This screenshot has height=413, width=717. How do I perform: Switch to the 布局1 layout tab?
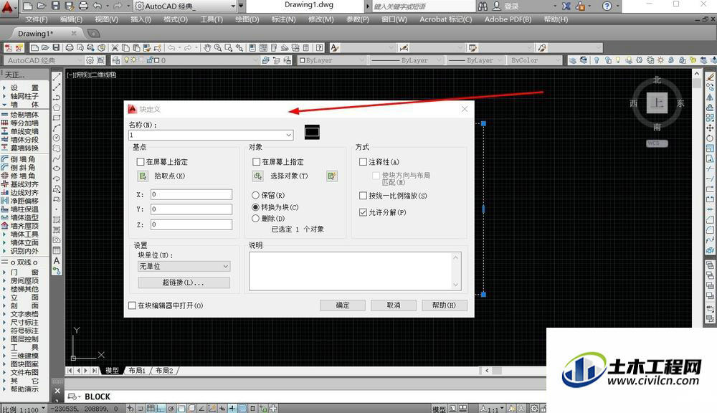[x=137, y=371]
